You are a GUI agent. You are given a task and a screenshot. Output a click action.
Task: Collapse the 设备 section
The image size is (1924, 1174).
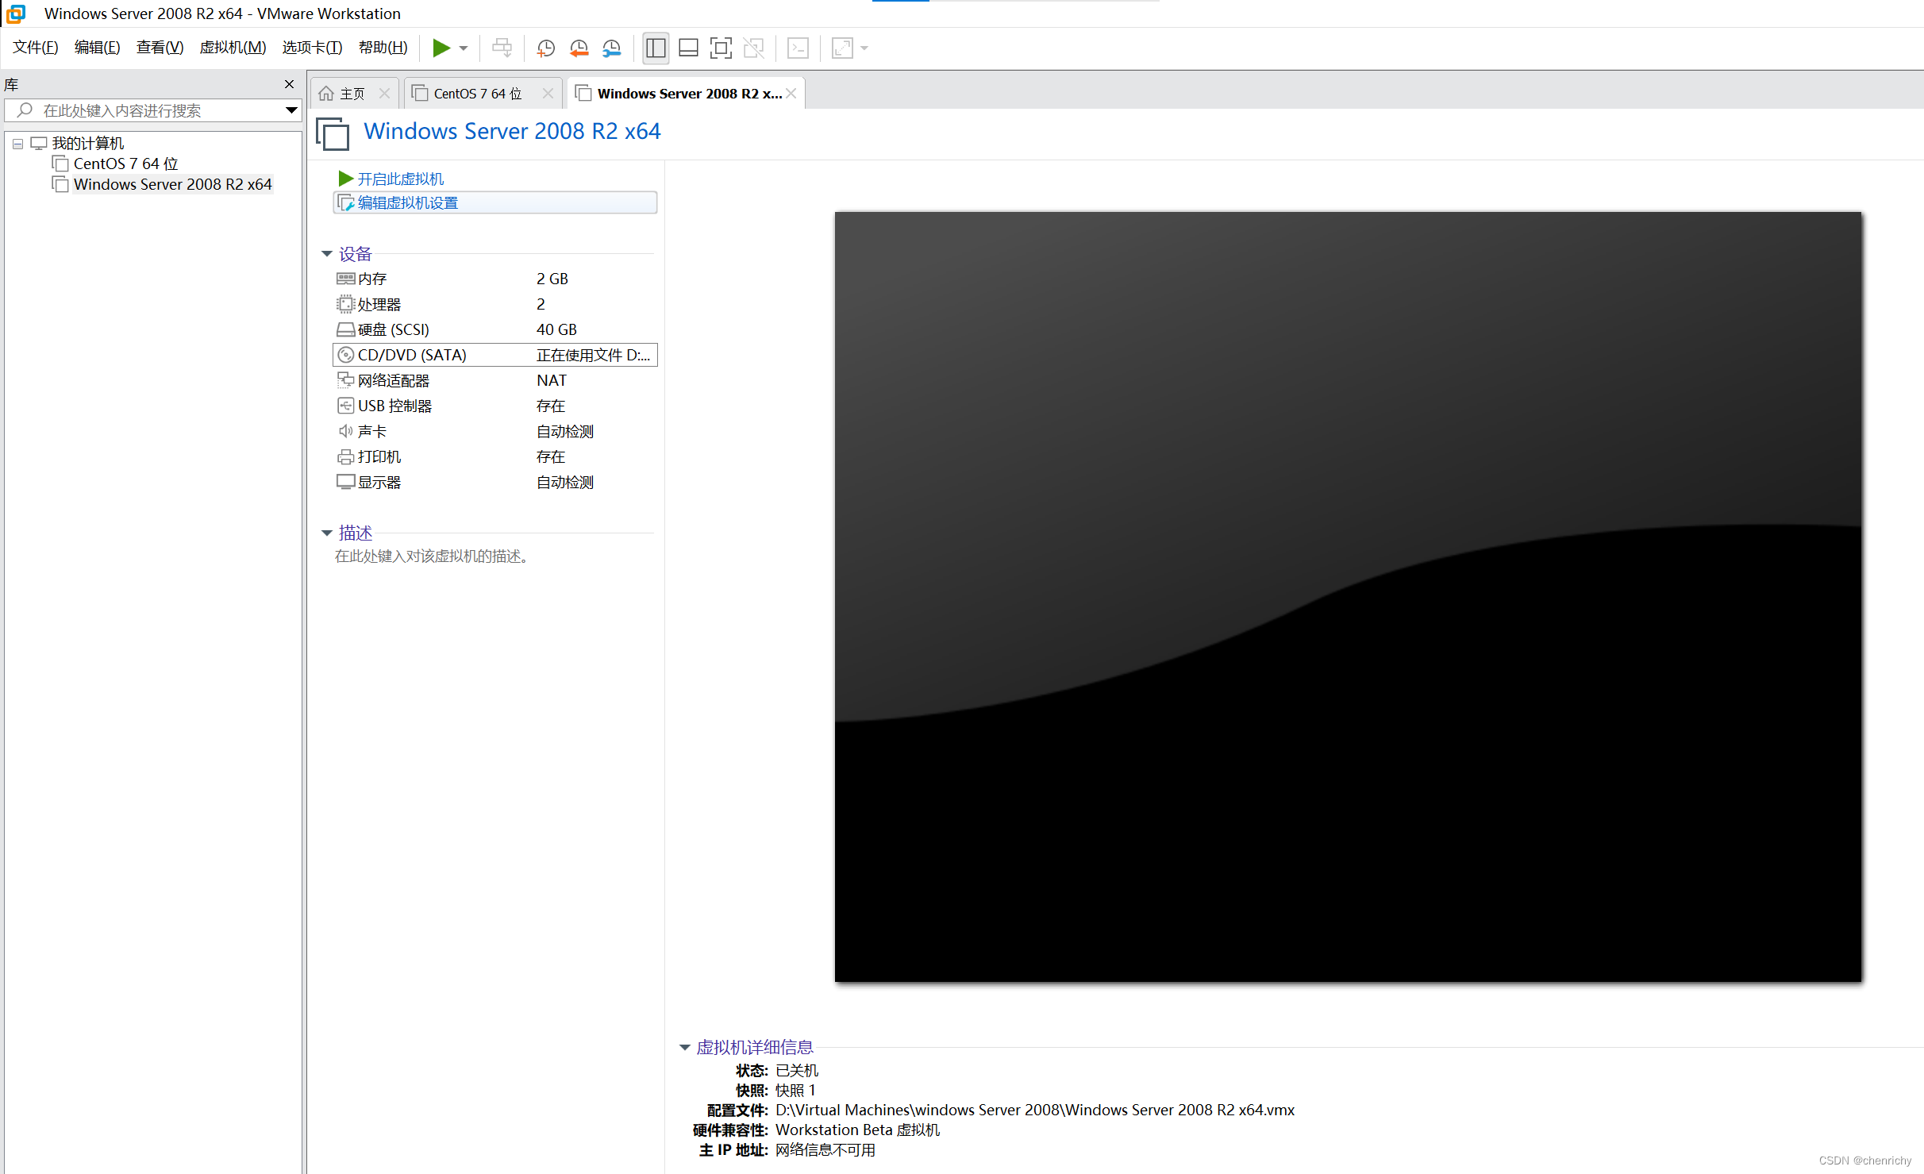[x=326, y=254]
